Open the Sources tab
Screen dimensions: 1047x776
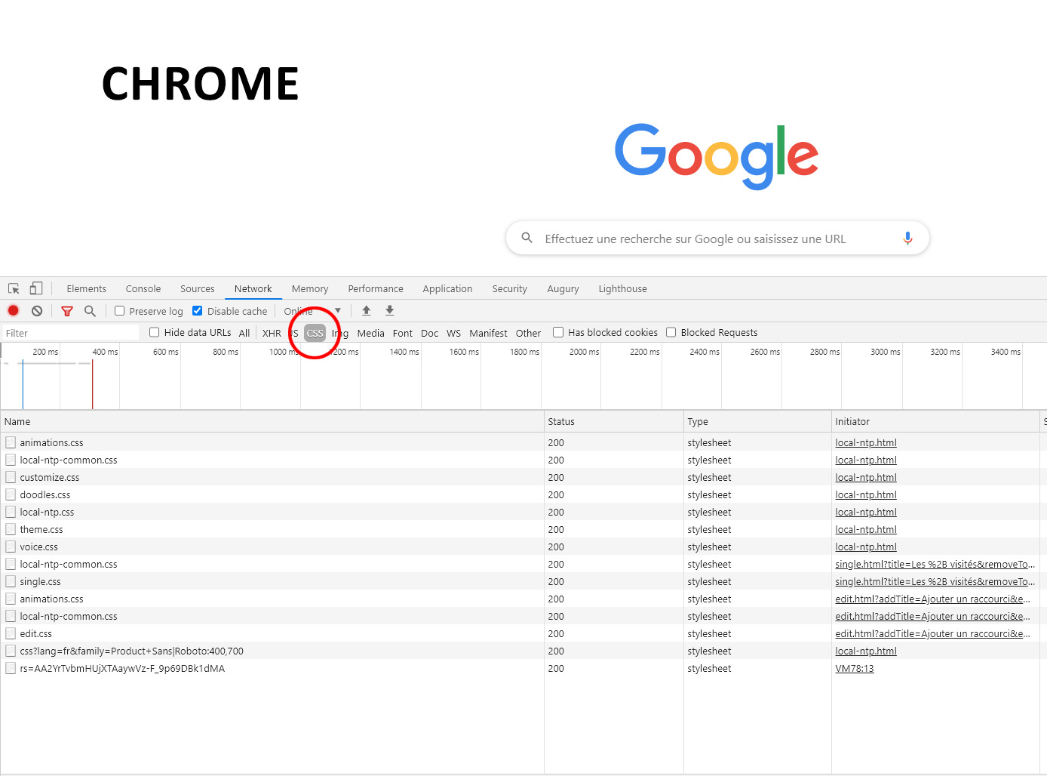198,288
